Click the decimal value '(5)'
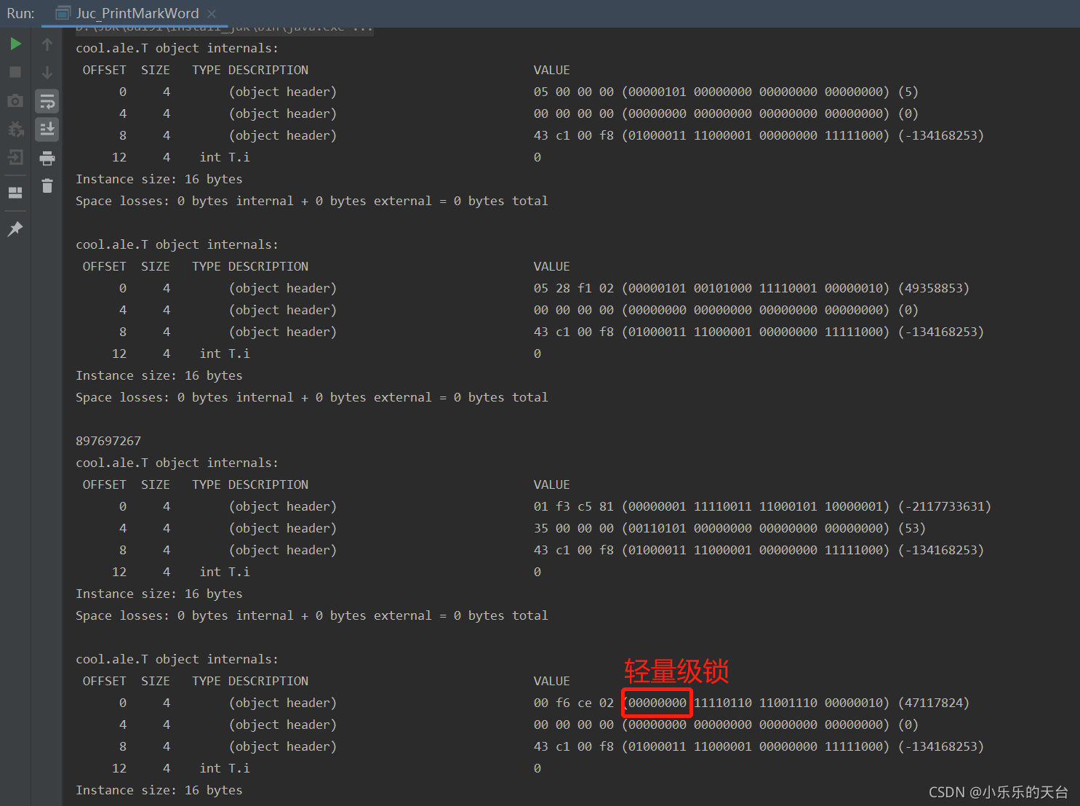Screen dimensions: 1080x806 (908, 92)
